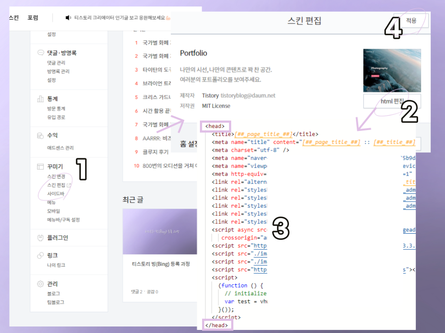Click the 통계 bar chart icon
This screenshot has width=445, height=333.
tap(40, 99)
